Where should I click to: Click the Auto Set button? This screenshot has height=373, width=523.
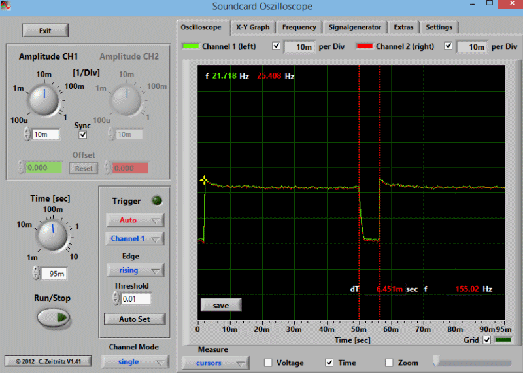pyautogui.click(x=135, y=319)
